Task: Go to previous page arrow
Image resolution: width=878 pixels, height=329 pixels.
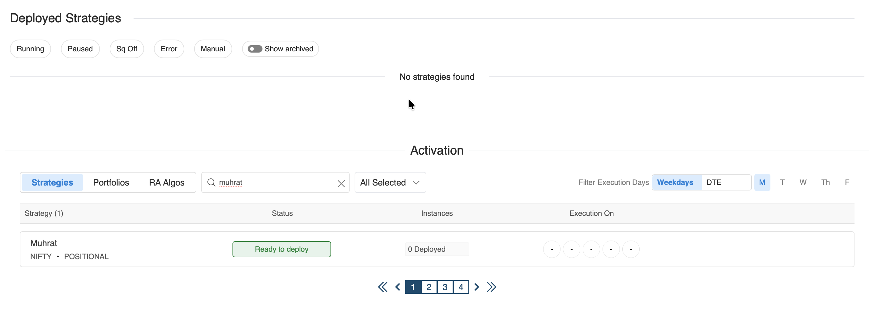Action: (397, 287)
